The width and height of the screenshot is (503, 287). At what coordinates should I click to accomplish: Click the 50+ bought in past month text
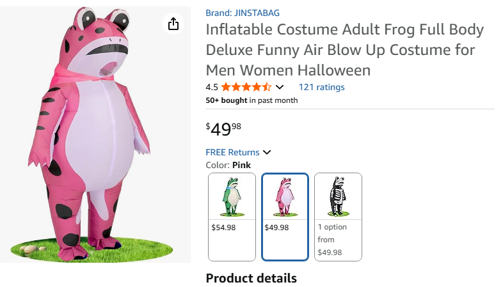tap(251, 100)
